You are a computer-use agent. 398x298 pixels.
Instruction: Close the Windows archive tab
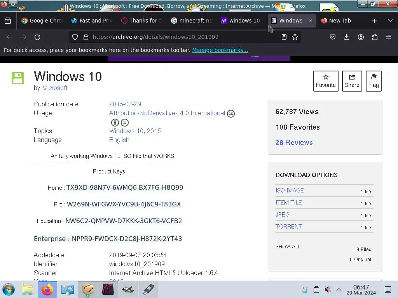coord(310,21)
